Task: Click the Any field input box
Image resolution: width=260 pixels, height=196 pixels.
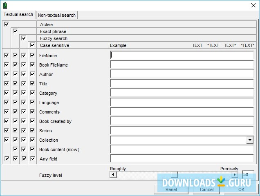Action: click(x=182, y=158)
